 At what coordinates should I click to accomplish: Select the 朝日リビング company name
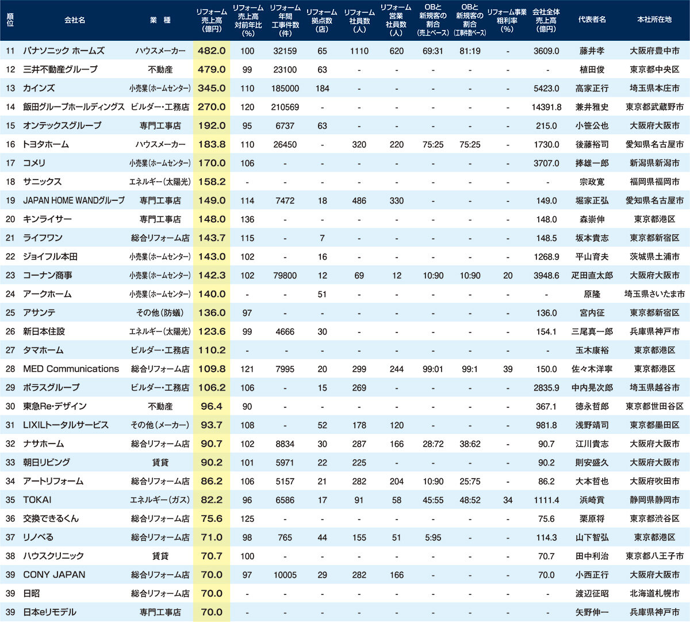[47, 462]
